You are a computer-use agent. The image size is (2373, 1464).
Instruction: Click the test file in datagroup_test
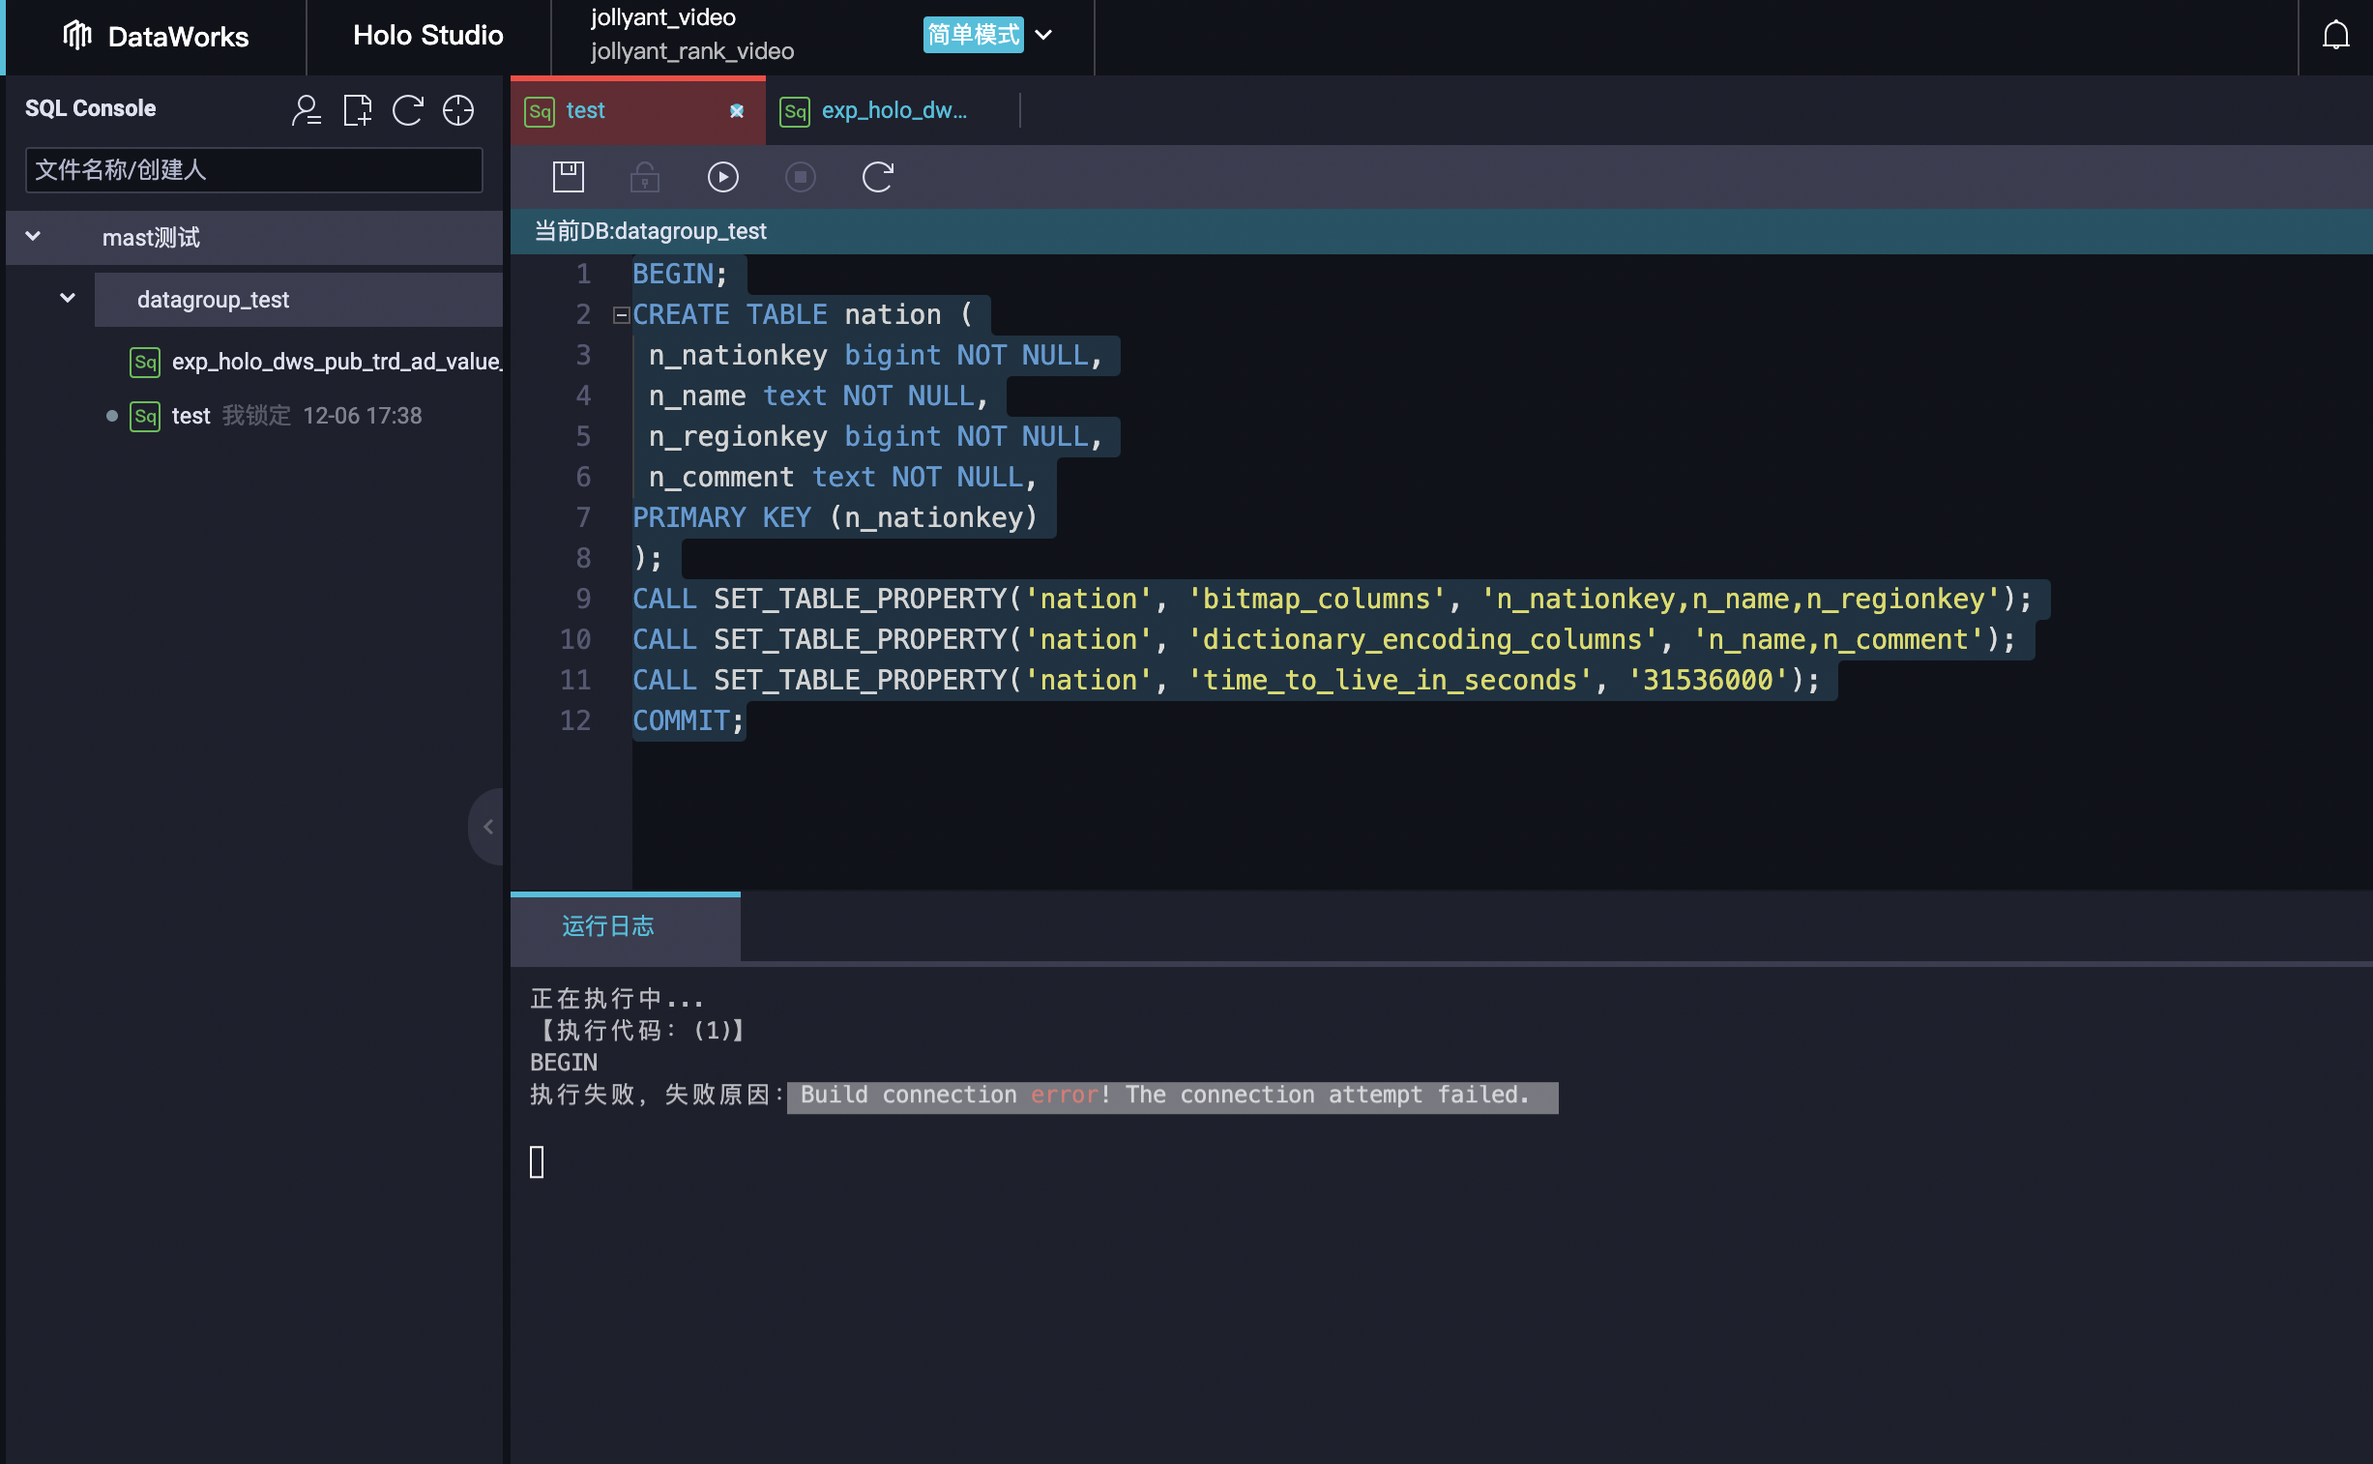pyautogui.click(x=191, y=414)
